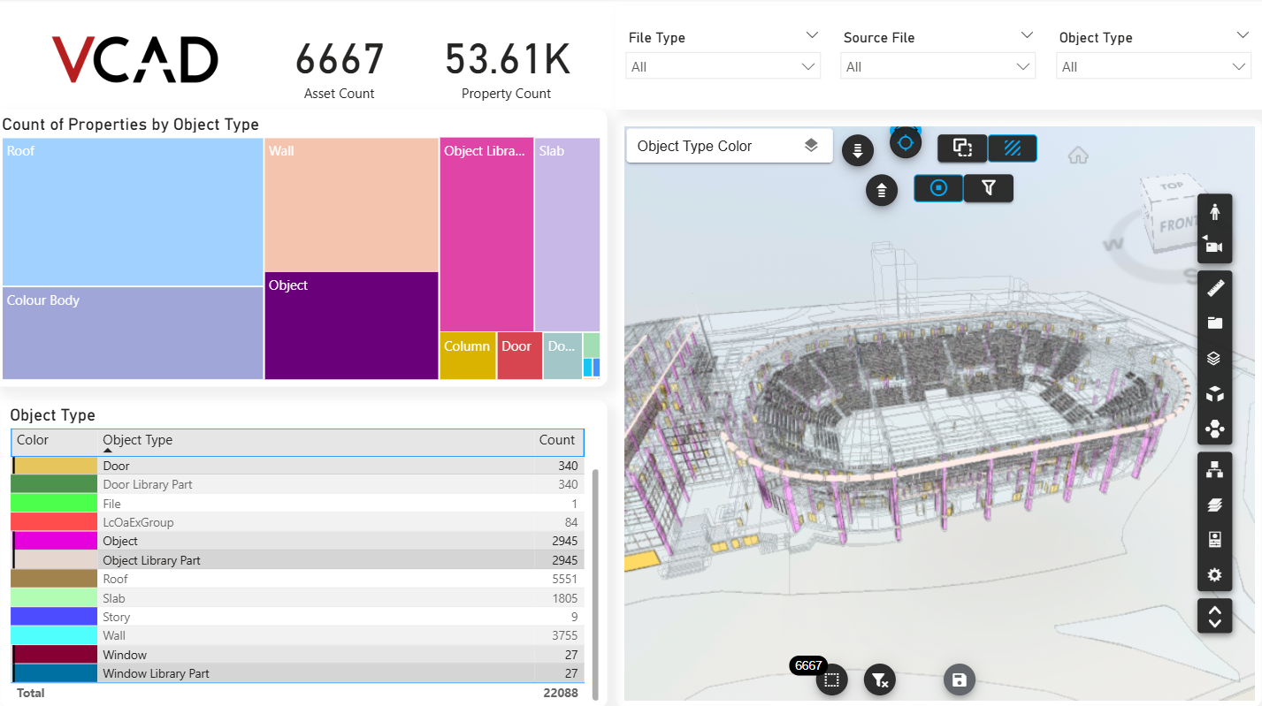The width and height of the screenshot is (1262, 706).
Task: Select the LcOaExGroup row
Action: (297, 522)
